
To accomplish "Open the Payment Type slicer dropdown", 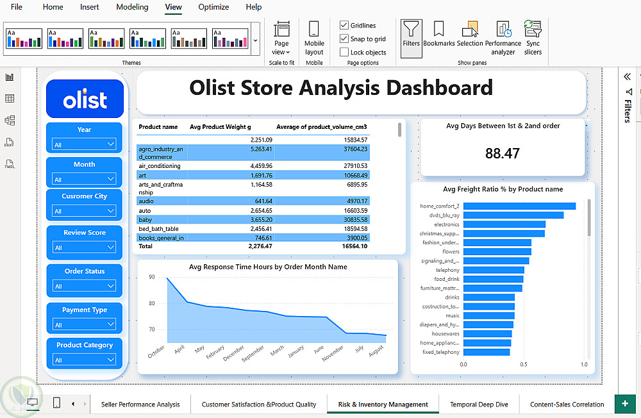I will (x=84, y=325).
